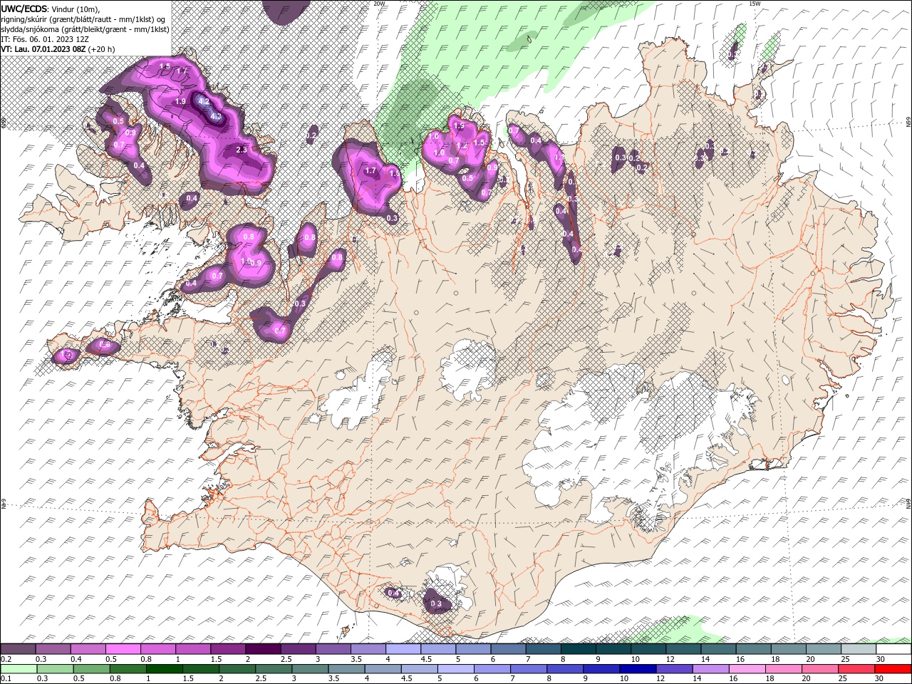Viewport: 912px width, 684px height.
Task: Click the rain legend swatch between 8 and 9
Action: [565, 668]
